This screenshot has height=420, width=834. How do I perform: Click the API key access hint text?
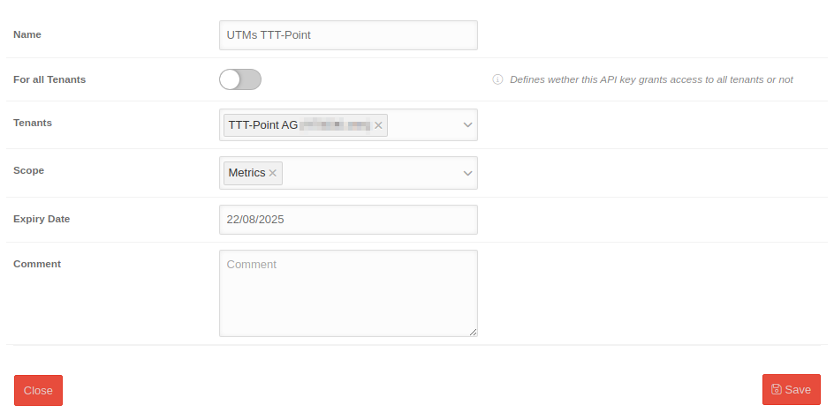pos(650,79)
